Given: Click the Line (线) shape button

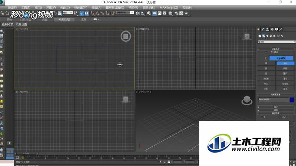Looking at the screenshot, I should pyautogui.click(x=266, y=63).
